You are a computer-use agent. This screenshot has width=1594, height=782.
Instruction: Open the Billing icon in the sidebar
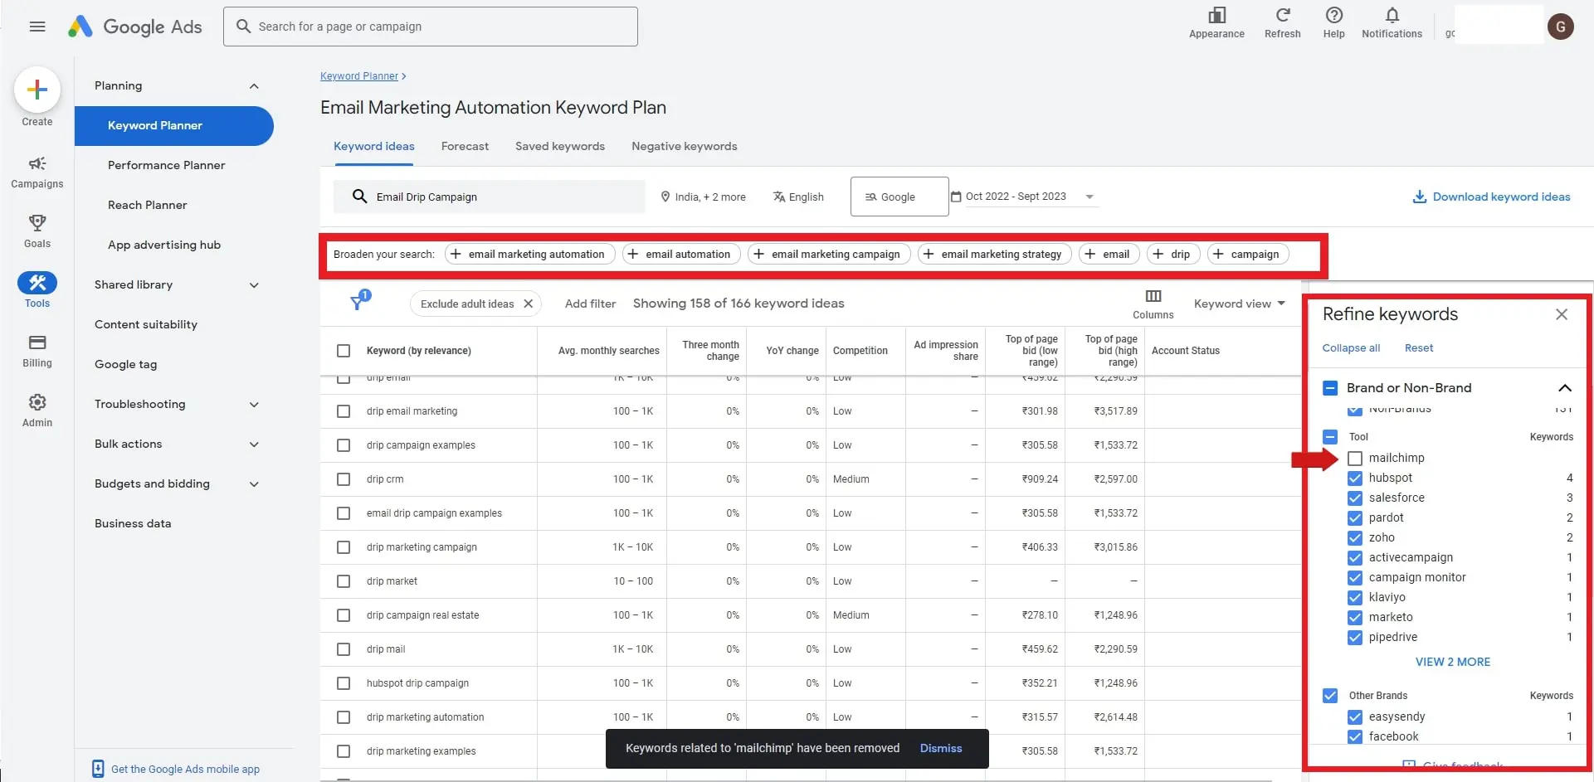click(37, 343)
